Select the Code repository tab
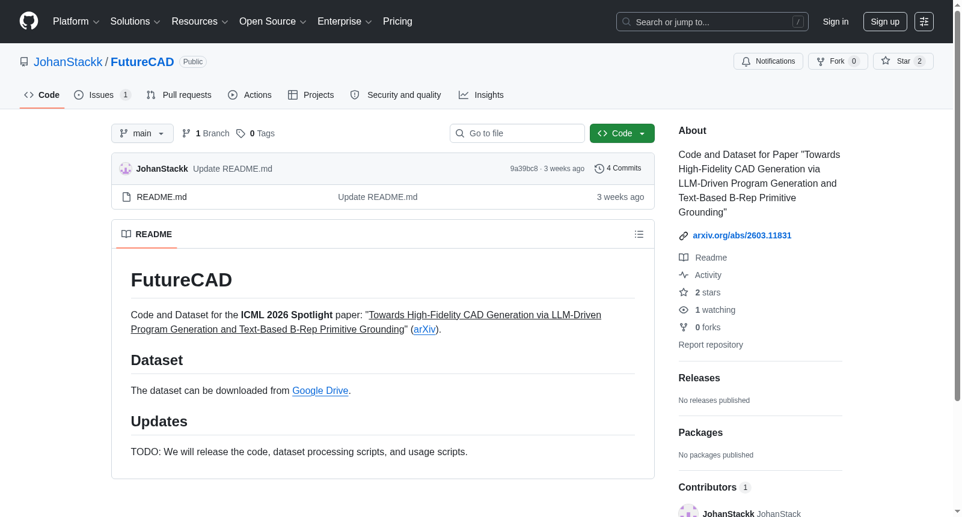 tap(42, 95)
